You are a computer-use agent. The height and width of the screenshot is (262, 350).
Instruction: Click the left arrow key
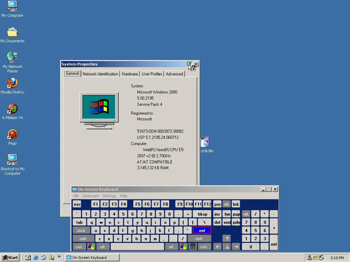pos(218,247)
